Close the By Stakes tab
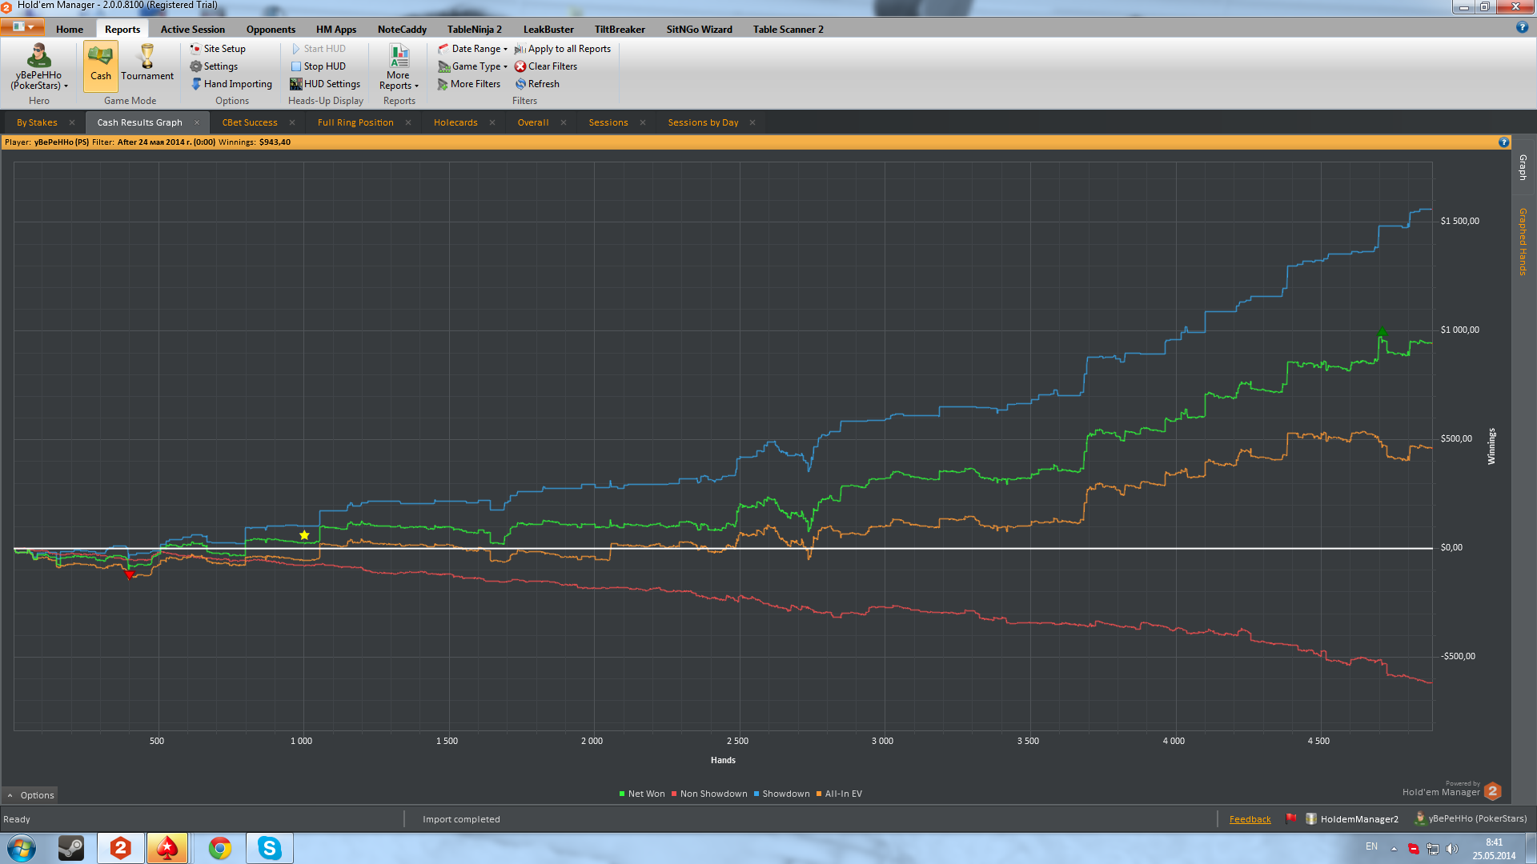The width and height of the screenshot is (1537, 864). tap(72, 122)
